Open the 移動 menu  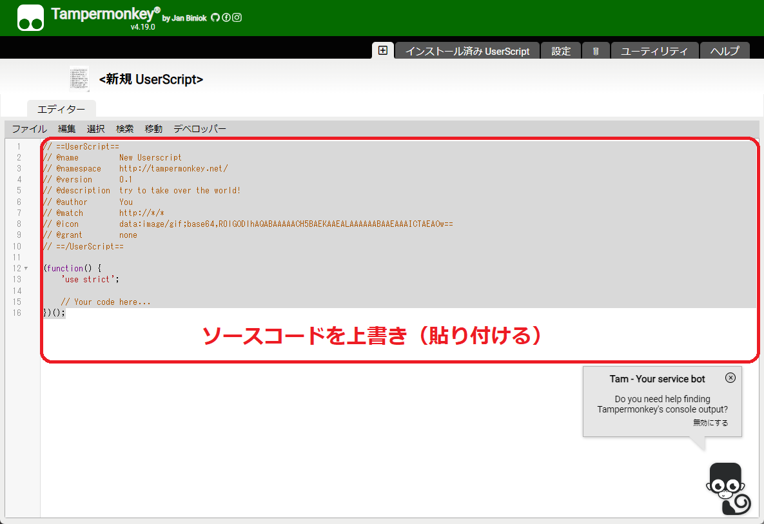(x=153, y=128)
